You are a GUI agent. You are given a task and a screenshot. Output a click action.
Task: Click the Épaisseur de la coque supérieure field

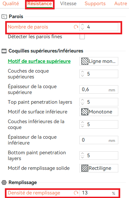click(99, 89)
